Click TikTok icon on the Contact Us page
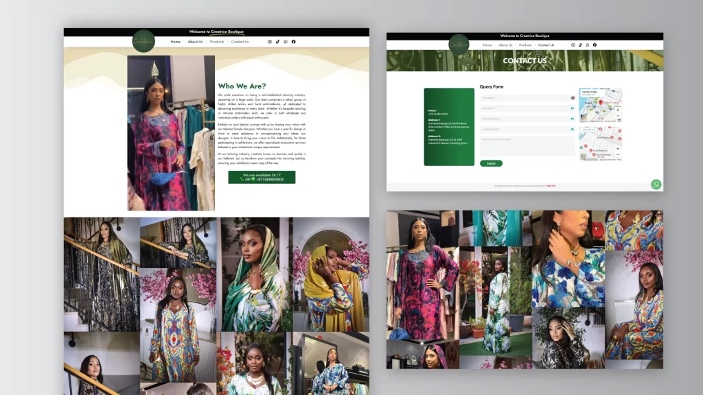 (x=580, y=45)
